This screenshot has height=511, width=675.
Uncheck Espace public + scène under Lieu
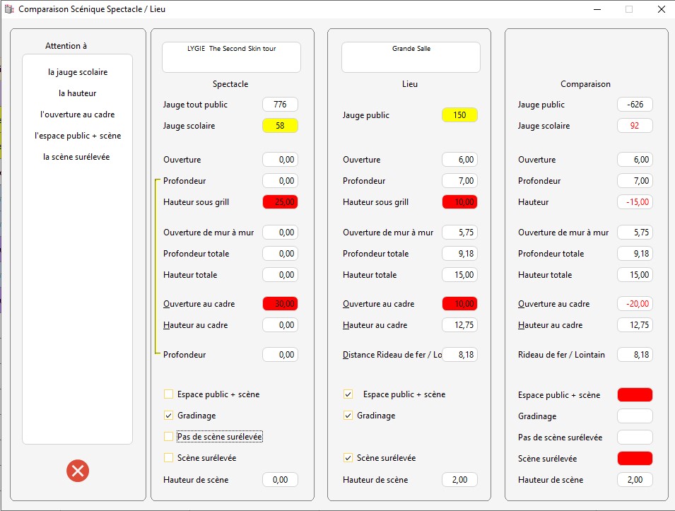348,394
